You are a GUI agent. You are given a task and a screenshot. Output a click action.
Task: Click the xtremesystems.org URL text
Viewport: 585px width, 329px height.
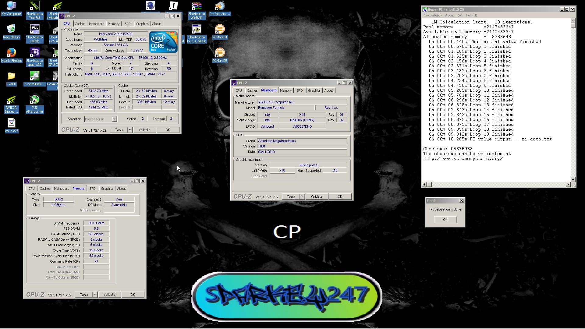click(x=463, y=159)
